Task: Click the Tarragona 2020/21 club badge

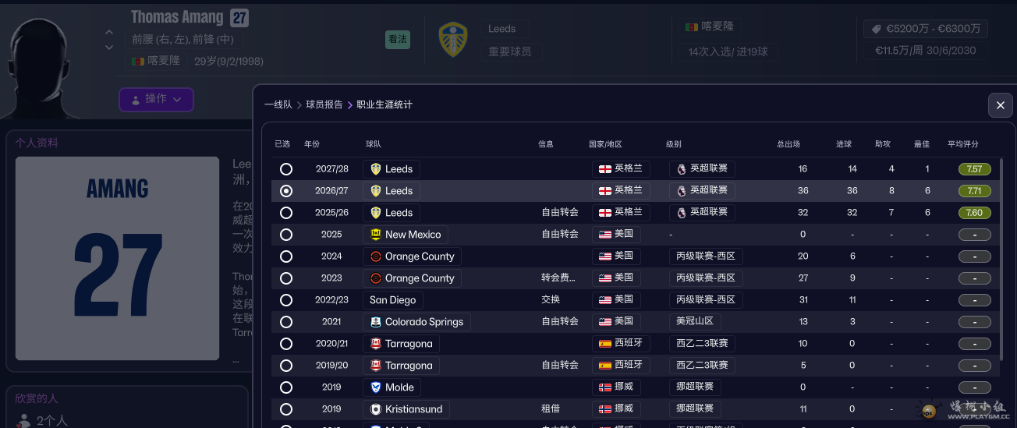Action: pyautogui.click(x=376, y=344)
